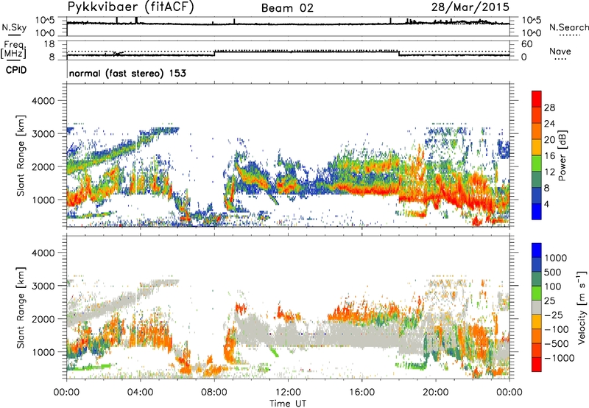Click the 'N.Sky' legend label
589x408 pixels.
pos(14,27)
